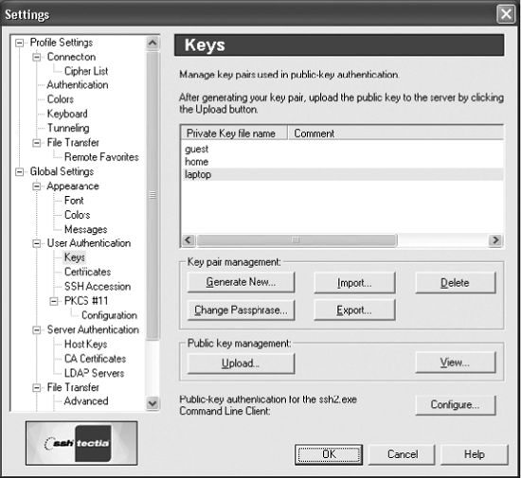Click the SSH Tectia logo
The height and width of the screenshot is (478, 521).
pos(81,444)
